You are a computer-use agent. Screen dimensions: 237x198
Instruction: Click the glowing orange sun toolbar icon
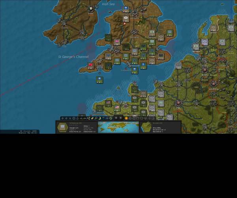[x=126, y=118]
